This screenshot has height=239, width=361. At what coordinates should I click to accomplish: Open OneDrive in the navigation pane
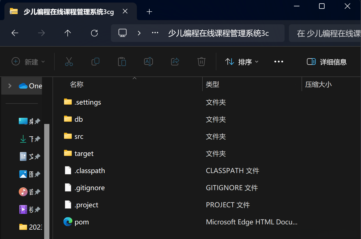pos(30,86)
